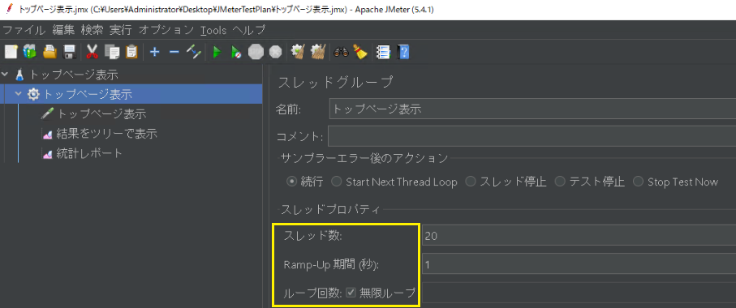Click the Stop test icon

coord(256,52)
